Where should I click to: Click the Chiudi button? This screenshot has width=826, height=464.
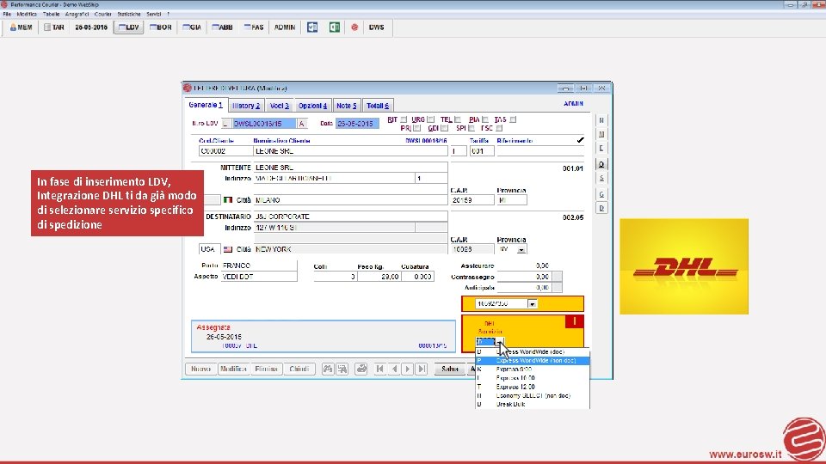click(299, 369)
